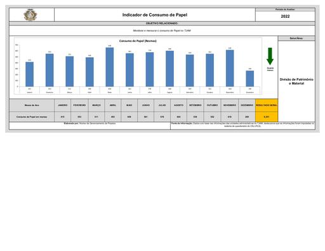Click the Janeiro bar in the chart

[30, 74]
